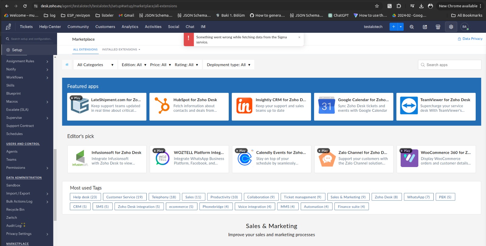Open the TeamViewer app icon
The height and width of the screenshot is (246, 486).
pyautogui.click(x=409, y=105)
